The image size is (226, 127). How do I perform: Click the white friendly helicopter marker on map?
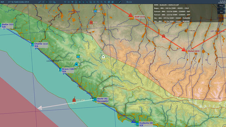pyautogui.click(x=104, y=57)
